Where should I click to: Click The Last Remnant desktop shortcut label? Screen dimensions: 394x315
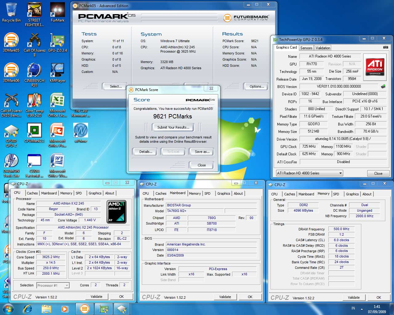[81, 113]
